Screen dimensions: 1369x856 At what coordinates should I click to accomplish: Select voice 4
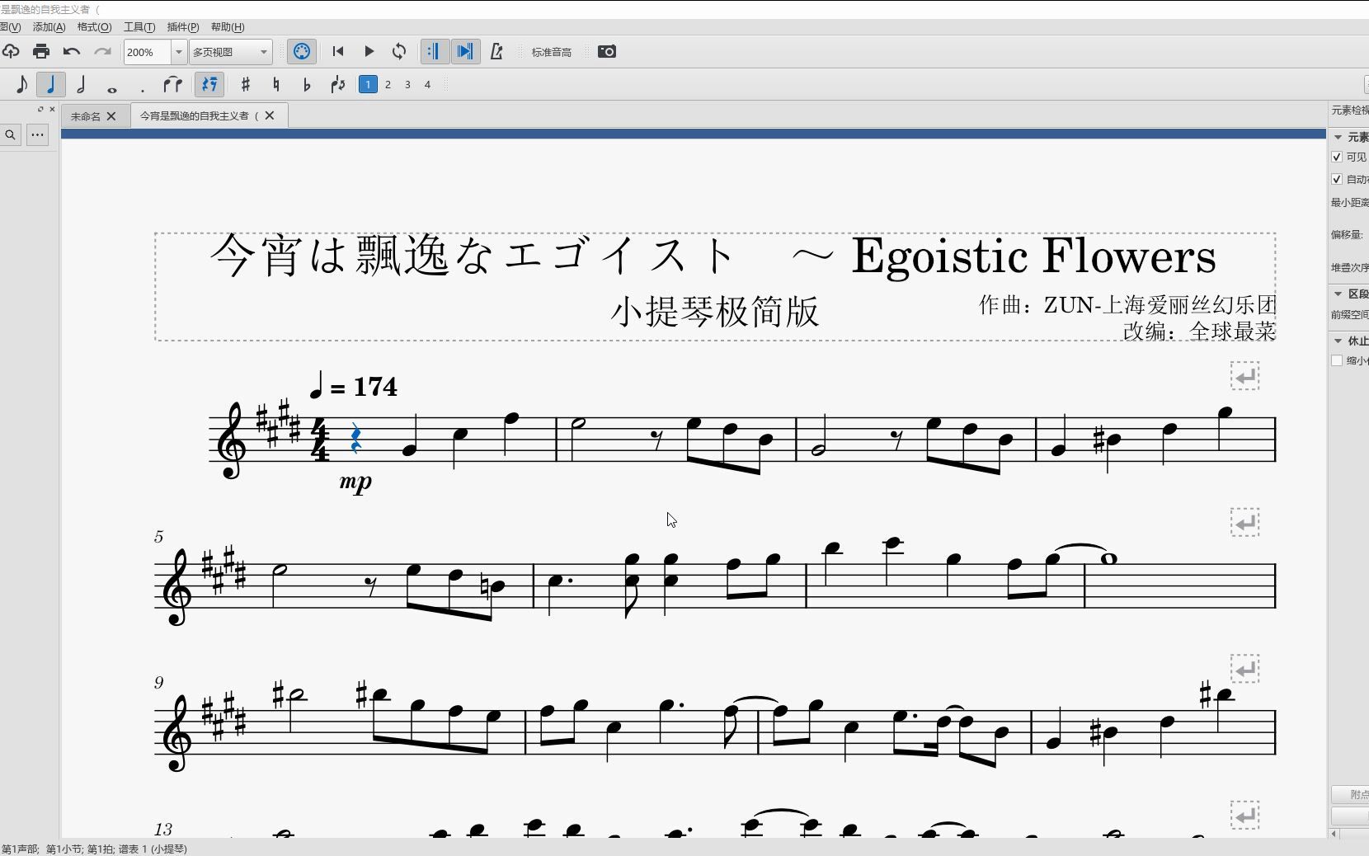coord(427,84)
